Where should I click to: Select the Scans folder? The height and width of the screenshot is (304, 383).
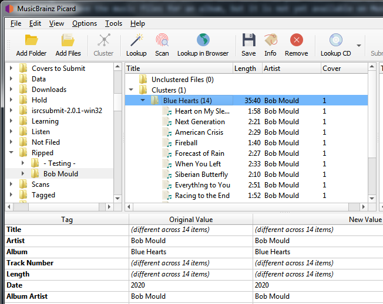click(41, 185)
